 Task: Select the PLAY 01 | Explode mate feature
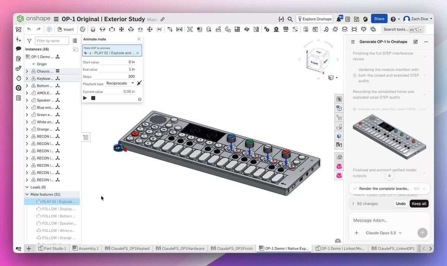click(x=52, y=202)
